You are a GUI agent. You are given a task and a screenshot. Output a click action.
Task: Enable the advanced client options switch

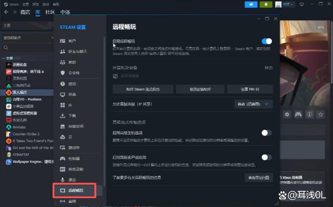pos(267,157)
